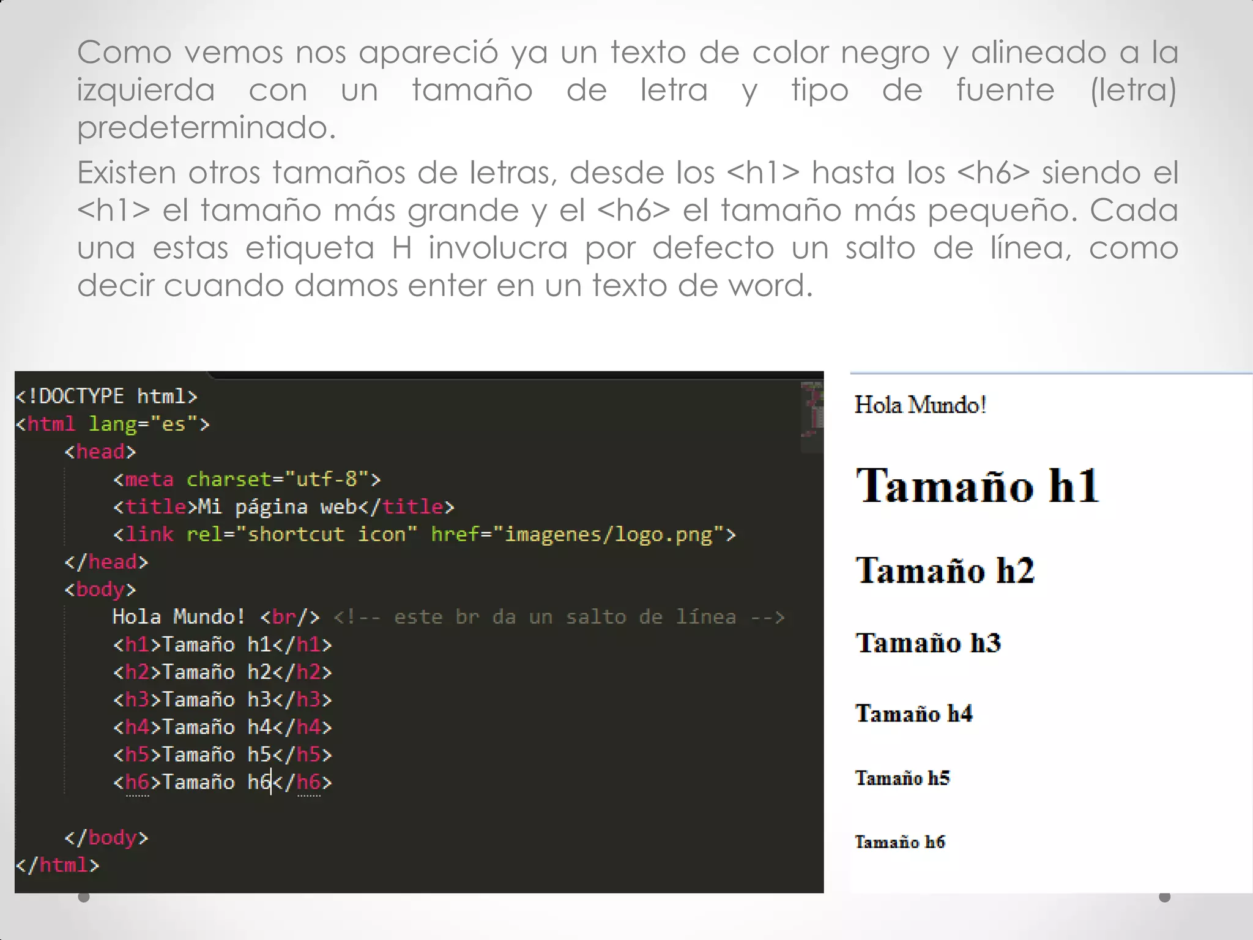The image size is (1253, 940).
Task: Click 'Hola Mundo!' text in browser preview
Action: (920, 405)
